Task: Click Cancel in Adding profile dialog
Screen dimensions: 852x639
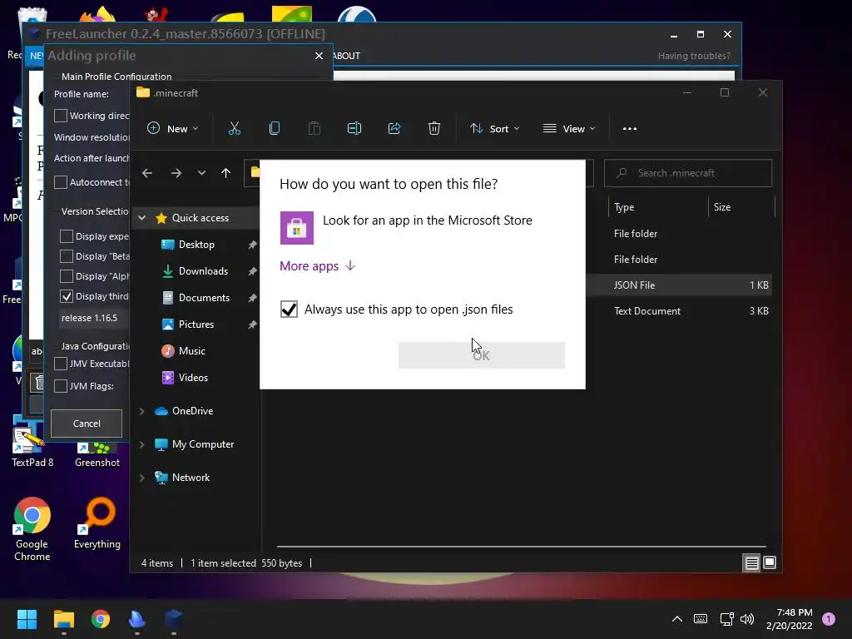Action: (x=87, y=424)
